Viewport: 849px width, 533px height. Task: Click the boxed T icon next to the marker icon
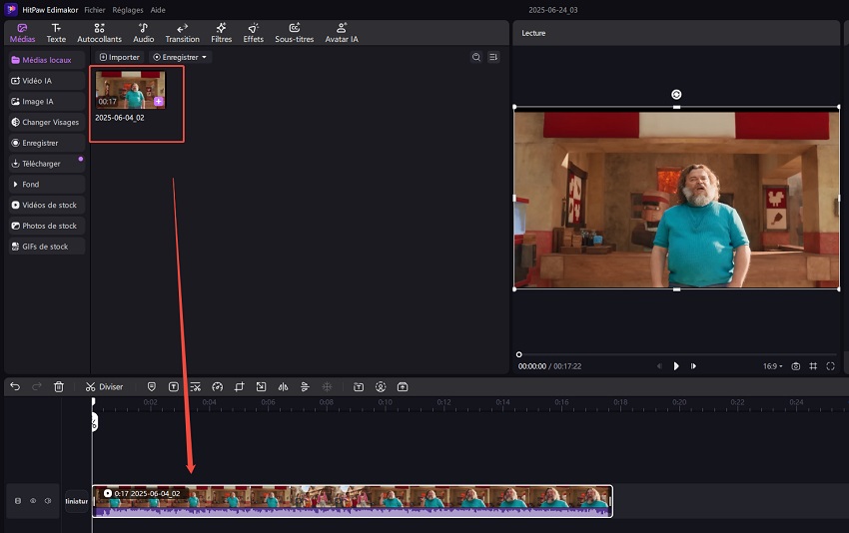(173, 387)
